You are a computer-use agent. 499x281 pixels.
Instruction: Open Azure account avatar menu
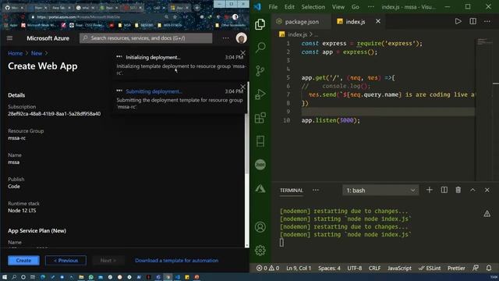[241, 38]
